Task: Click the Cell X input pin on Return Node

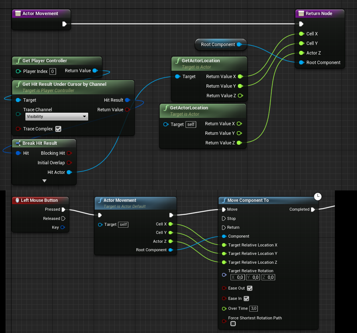Action: click(x=301, y=34)
